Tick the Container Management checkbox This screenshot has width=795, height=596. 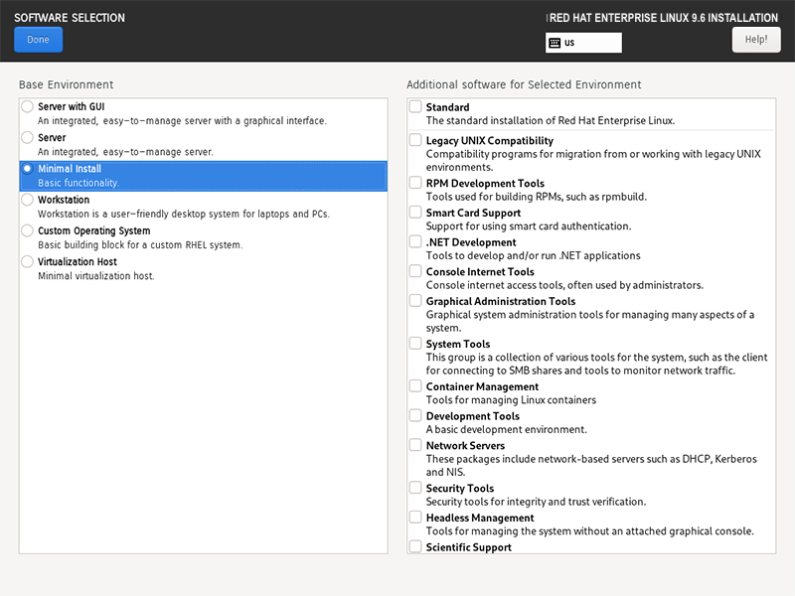coord(415,386)
